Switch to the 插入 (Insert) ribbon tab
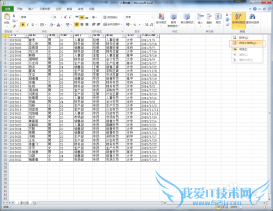This screenshot has width=273, height=211. (x=31, y=9)
